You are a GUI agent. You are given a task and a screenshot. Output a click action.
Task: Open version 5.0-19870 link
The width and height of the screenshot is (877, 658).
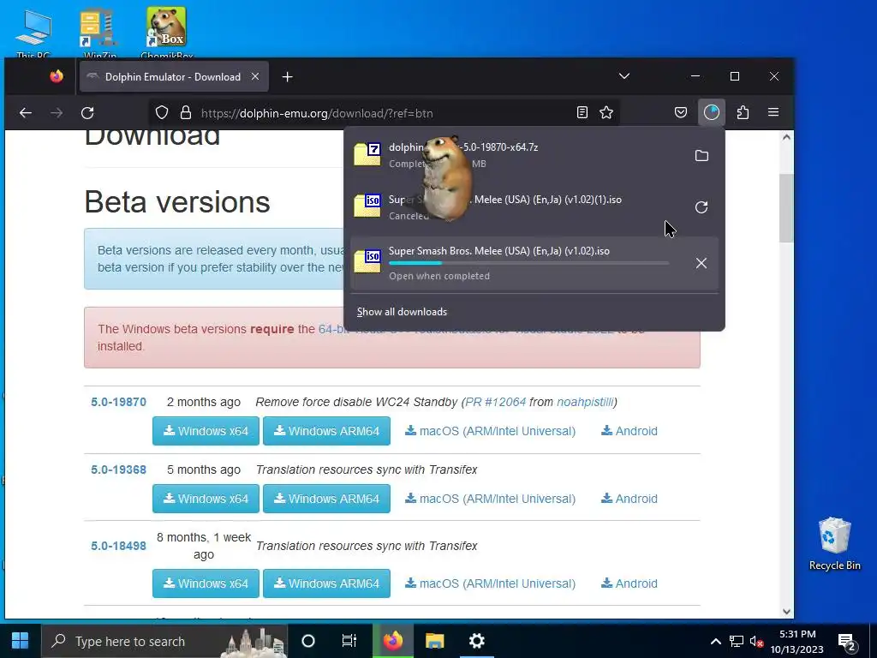point(118,402)
